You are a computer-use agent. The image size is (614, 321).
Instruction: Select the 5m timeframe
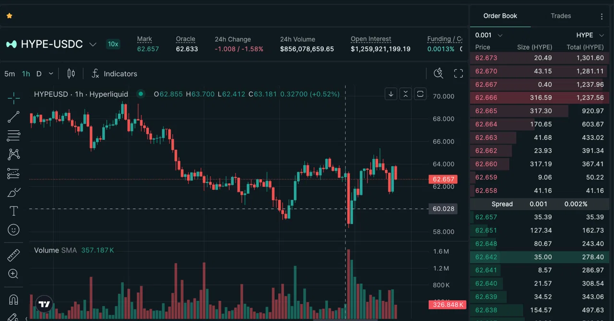click(x=10, y=74)
